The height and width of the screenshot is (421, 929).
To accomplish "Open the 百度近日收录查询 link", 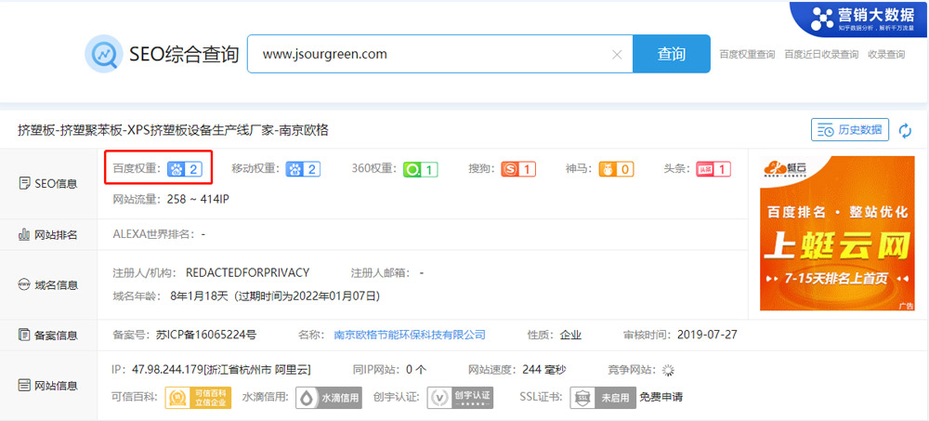I will coord(821,55).
